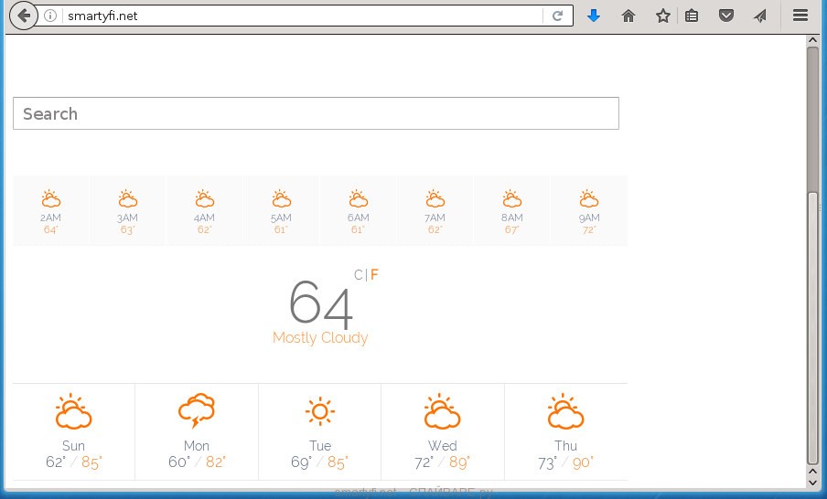Click the Mostly Cloudy condition text
Viewport: 827px width, 499px height.
pos(320,337)
